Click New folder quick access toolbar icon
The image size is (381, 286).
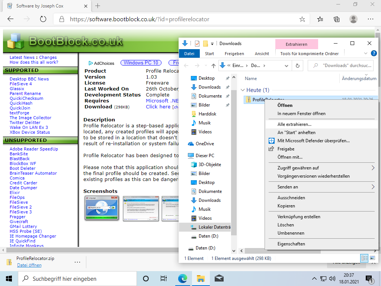point(205,44)
